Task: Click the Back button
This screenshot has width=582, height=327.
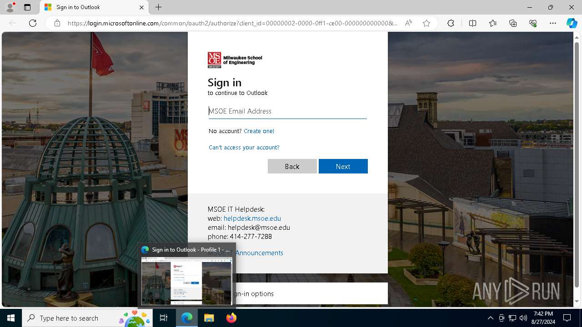Action: tap(292, 166)
